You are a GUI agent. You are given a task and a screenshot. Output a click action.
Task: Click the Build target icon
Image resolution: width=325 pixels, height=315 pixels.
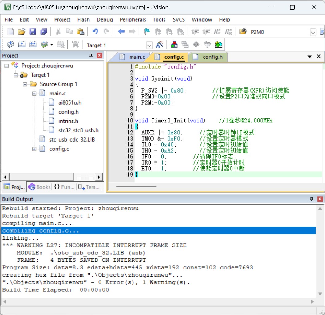tap(22, 44)
